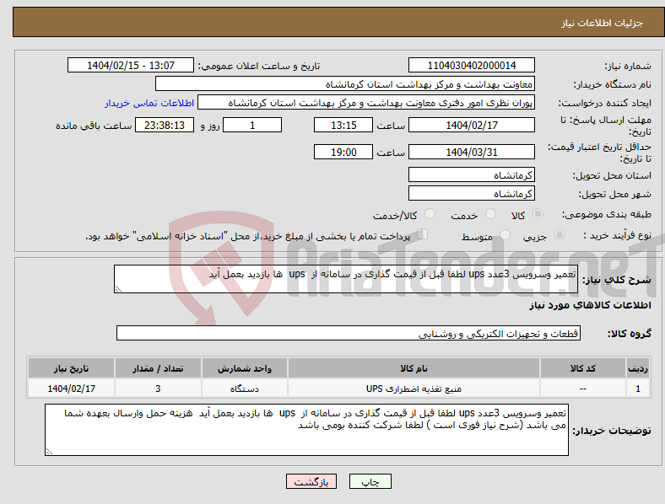The width and height of the screenshot is (665, 504).
Task: Select the خدمت radio button
Action: (490, 214)
